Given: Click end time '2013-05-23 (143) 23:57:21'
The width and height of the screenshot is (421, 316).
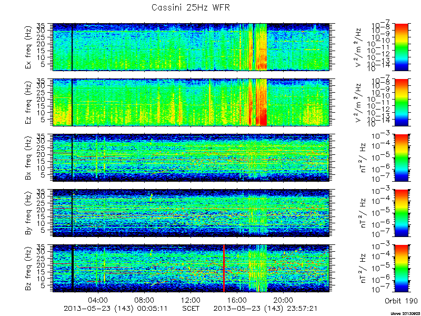Looking at the screenshot, I should [x=266, y=309].
